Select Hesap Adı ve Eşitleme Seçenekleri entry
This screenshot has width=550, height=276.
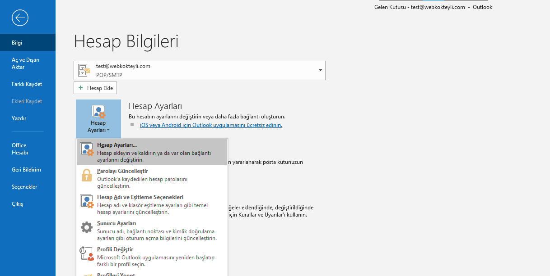point(152,204)
